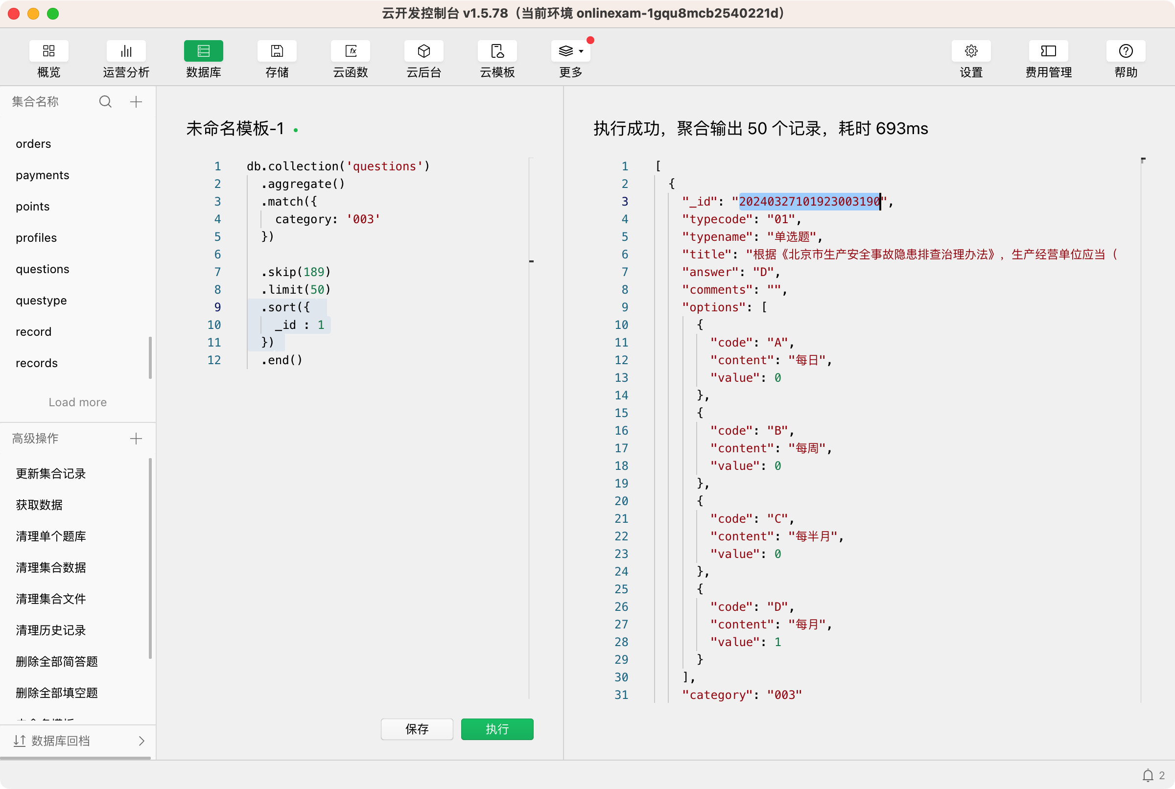Open the 概览 overview icon

click(48, 51)
